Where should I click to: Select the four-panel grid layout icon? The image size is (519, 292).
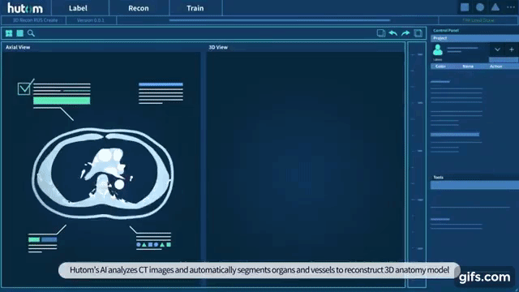(x=9, y=33)
